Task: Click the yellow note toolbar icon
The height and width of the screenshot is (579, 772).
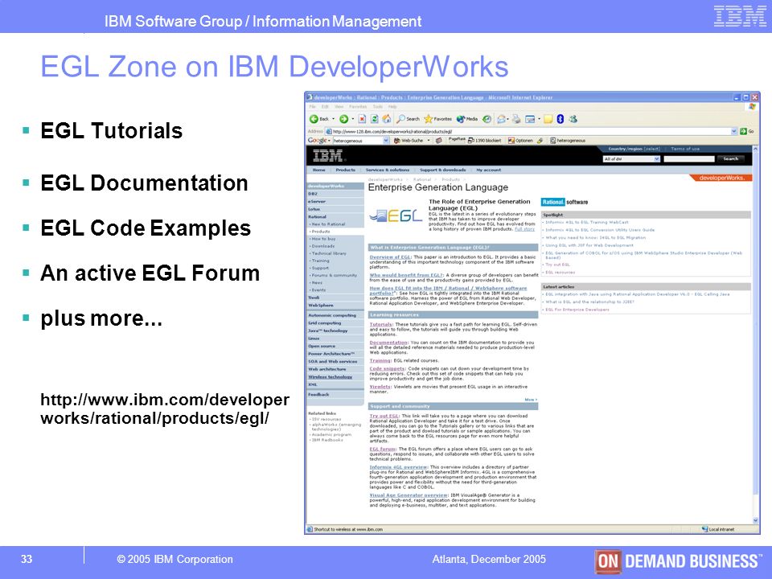Action: 548,119
